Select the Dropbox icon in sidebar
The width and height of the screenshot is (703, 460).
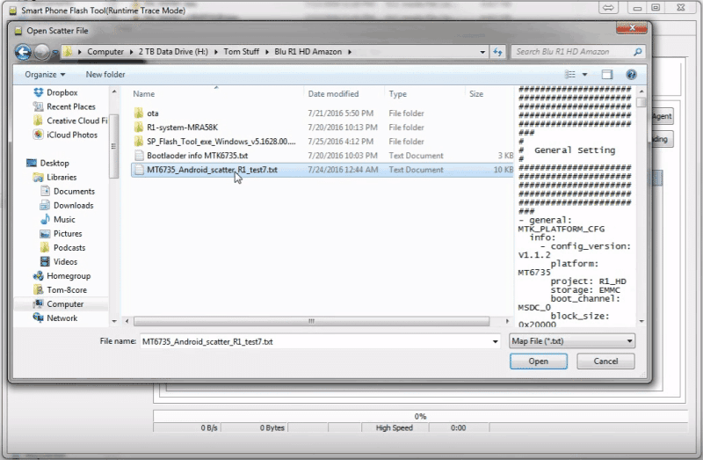(x=39, y=92)
